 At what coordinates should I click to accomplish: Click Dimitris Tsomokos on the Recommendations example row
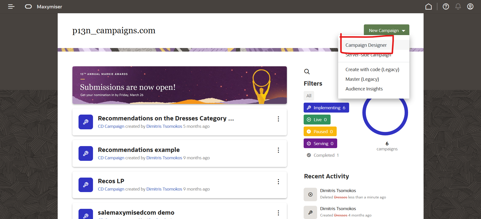164,158
